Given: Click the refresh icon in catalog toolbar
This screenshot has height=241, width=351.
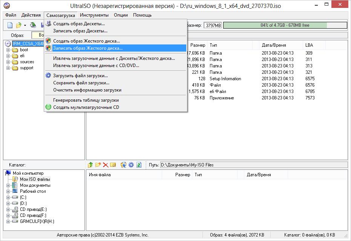Looking at the screenshot, I should (139, 165).
